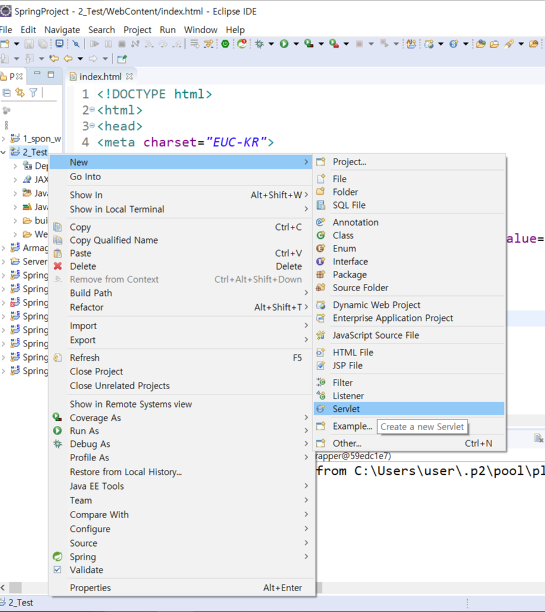Click the Build Path submenu entry

click(x=181, y=293)
